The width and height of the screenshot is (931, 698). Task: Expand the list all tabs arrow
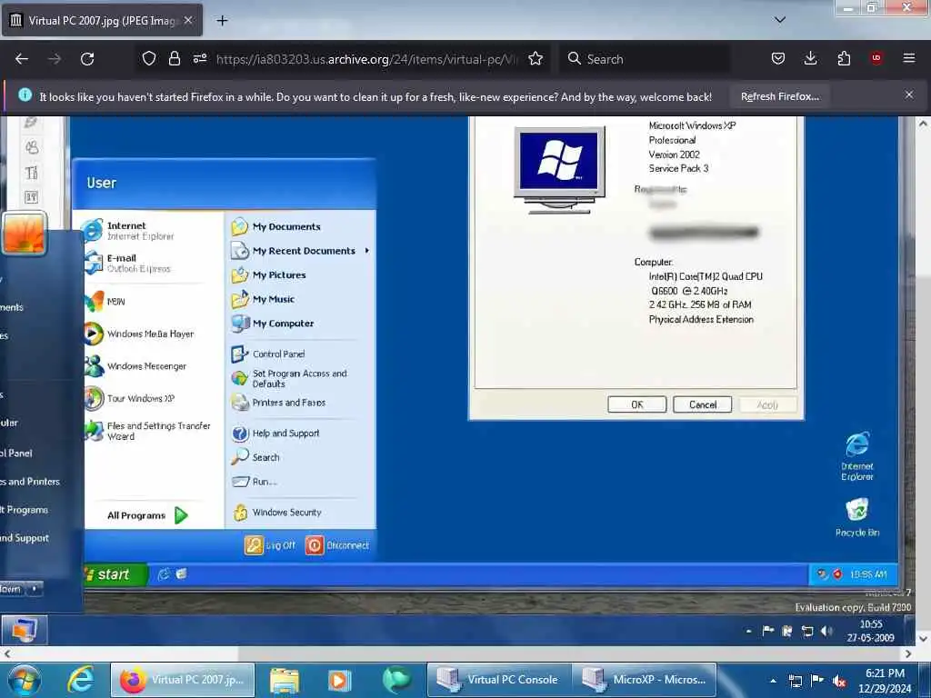coord(780,20)
